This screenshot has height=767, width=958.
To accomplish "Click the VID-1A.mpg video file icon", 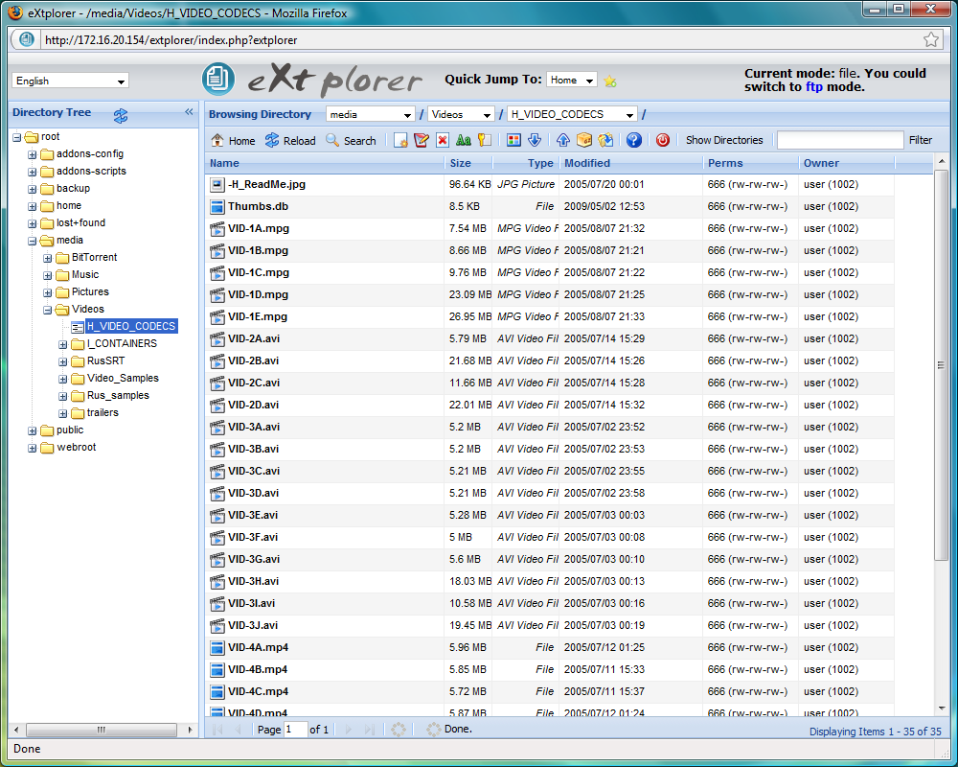I will point(217,229).
